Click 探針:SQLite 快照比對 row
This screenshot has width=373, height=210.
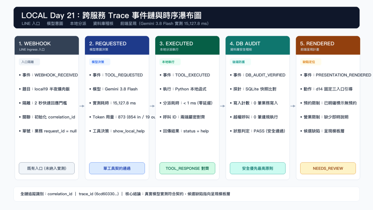click(x=253, y=89)
